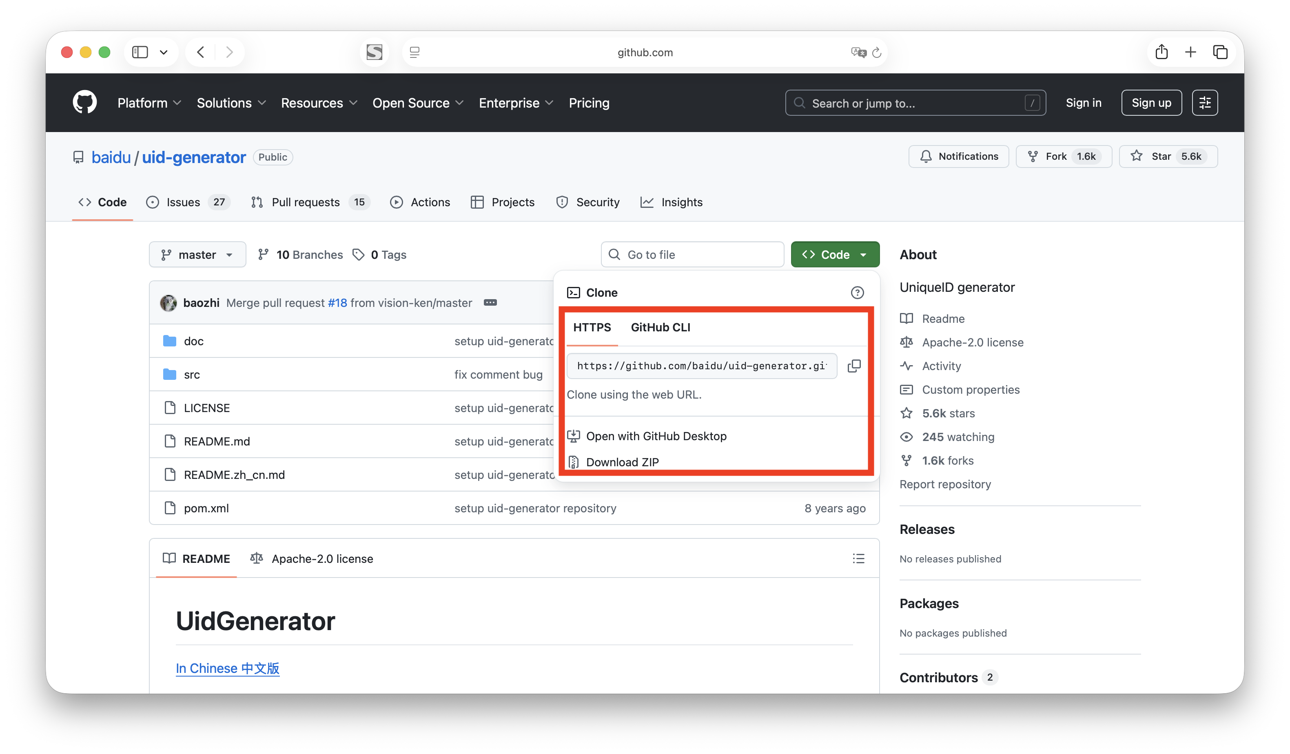The width and height of the screenshot is (1290, 754).
Task: Click the Clone help question mark icon
Action: click(x=857, y=293)
